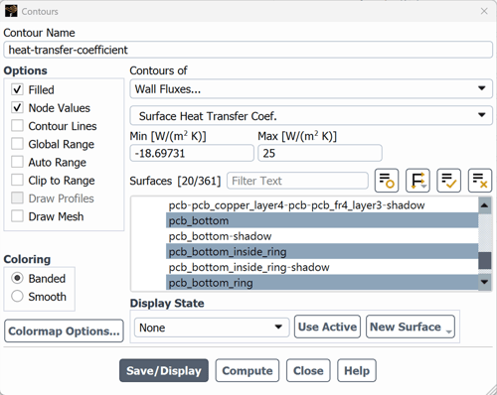Click the surface list scroll down arrow
Viewport: 497px width, 395px height.
(484, 282)
